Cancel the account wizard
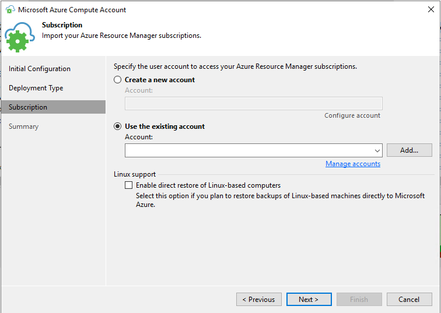441x313 pixels. click(409, 300)
